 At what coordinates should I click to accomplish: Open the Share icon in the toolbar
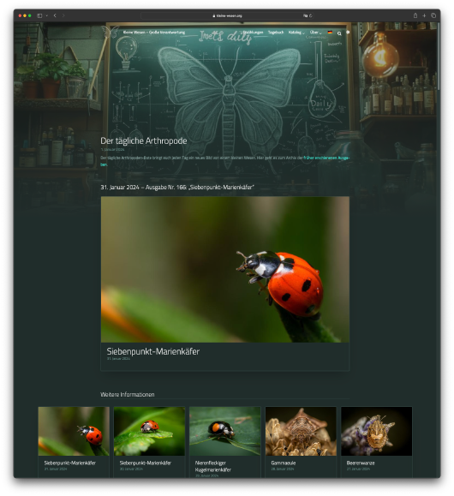point(415,15)
